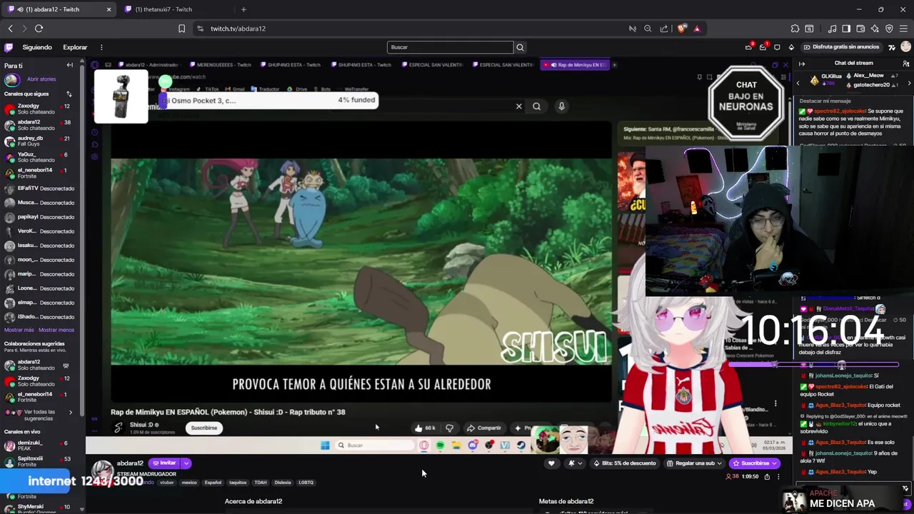Click the address bar URL twitch.tv/abdara12
The image size is (914, 514).
[238, 29]
